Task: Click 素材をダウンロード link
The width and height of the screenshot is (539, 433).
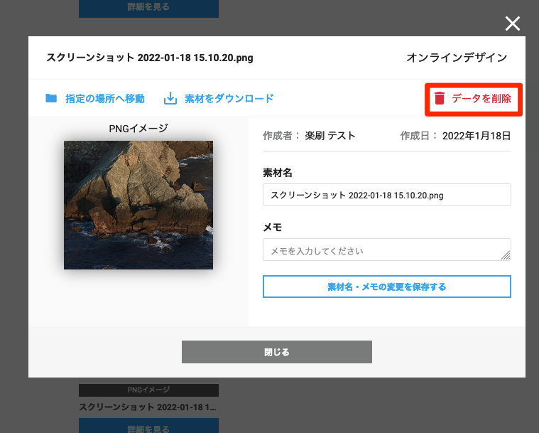Action: pos(229,99)
